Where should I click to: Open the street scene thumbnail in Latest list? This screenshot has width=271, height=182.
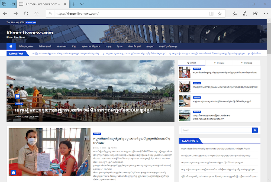[185, 101]
